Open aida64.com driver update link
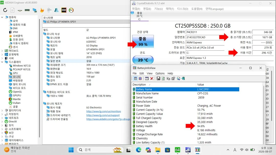This screenshot has width=276, height=155. [x=108, y=119]
